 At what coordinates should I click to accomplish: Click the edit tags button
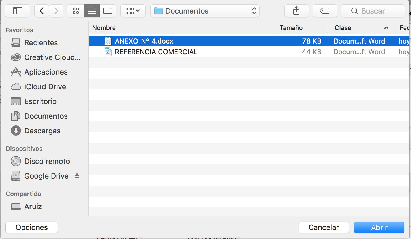(325, 11)
